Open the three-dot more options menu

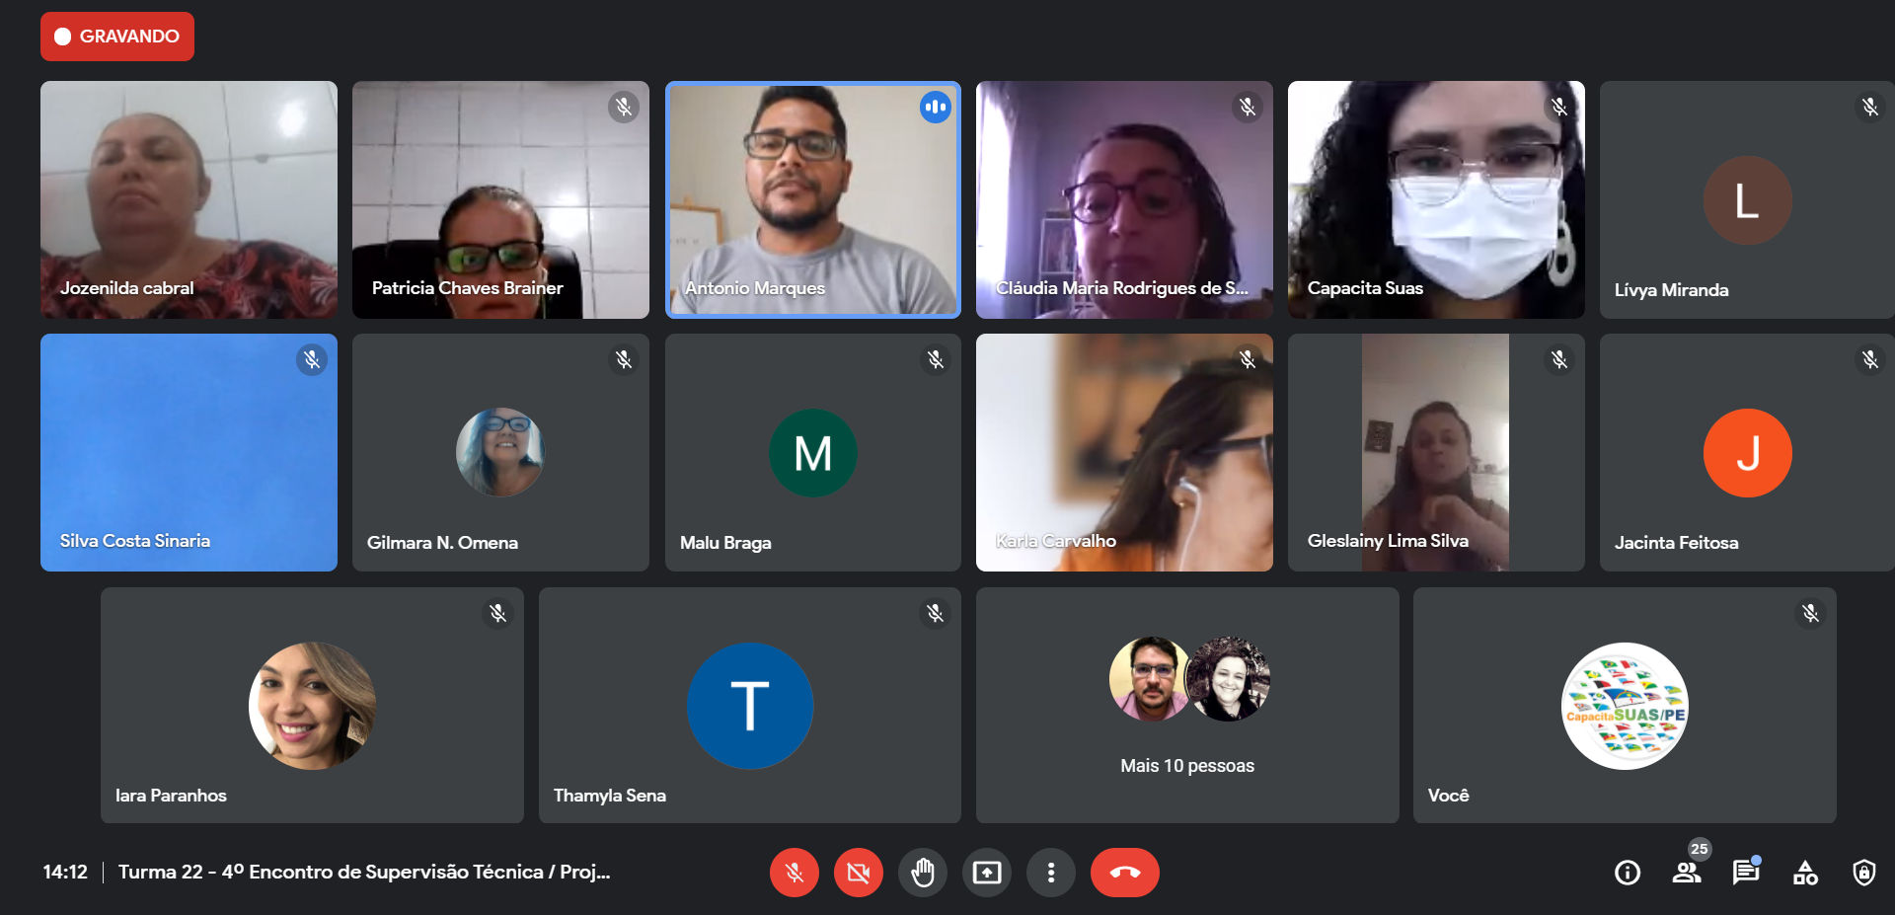(x=1051, y=873)
